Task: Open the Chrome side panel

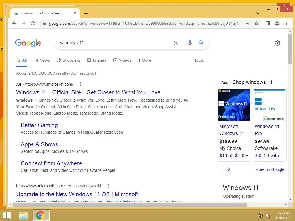Action: coord(268,23)
